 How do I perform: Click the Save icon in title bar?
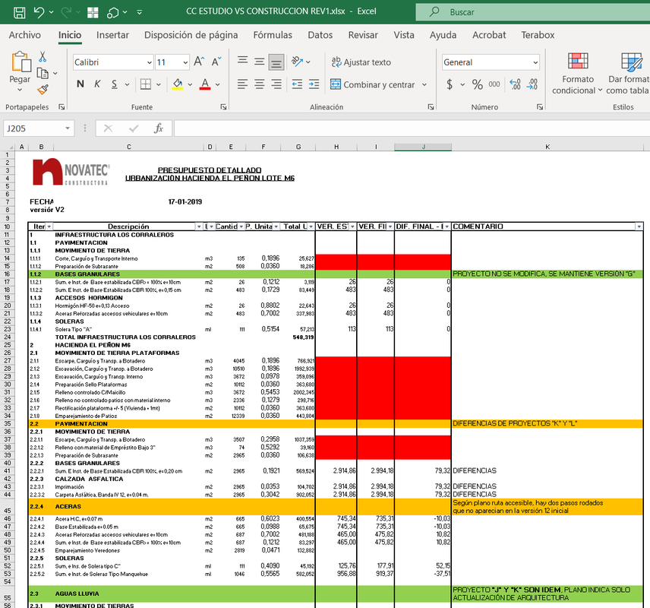tap(20, 12)
